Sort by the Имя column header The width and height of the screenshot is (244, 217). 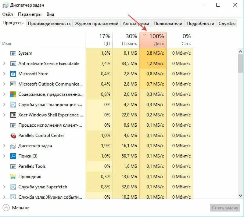click(x=43, y=40)
